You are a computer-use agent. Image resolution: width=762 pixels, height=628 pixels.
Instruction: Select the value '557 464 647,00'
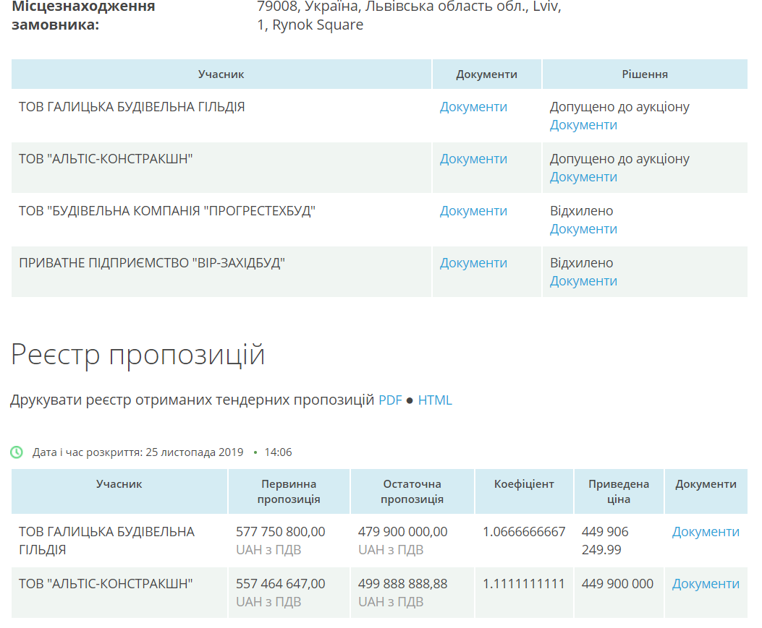tap(280, 584)
